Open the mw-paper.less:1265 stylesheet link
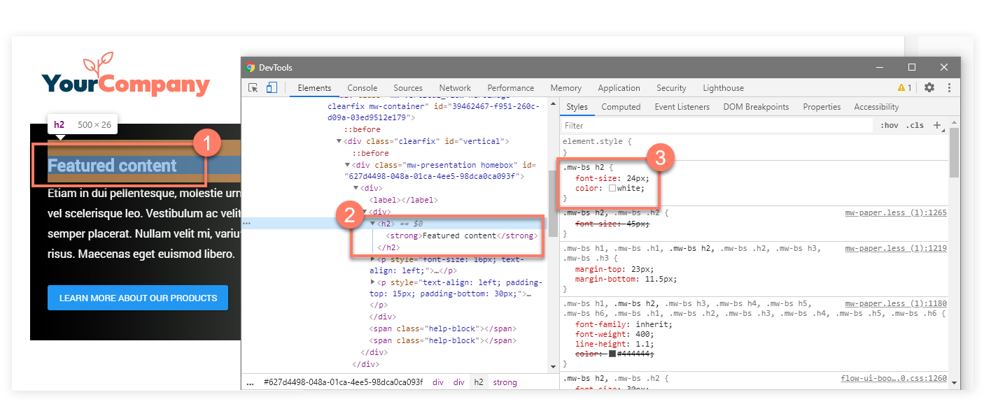This screenshot has height=420, width=984. (896, 211)
